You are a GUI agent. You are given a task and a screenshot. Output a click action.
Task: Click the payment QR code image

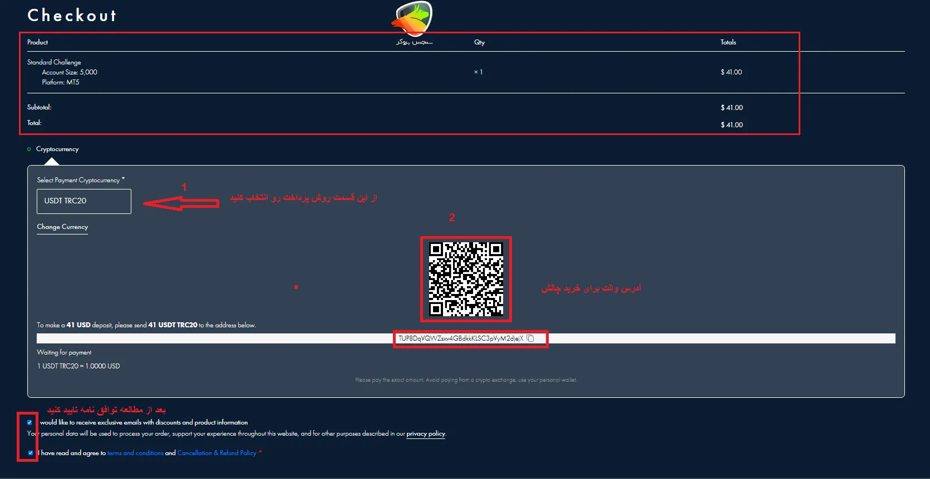click(466, 279)
